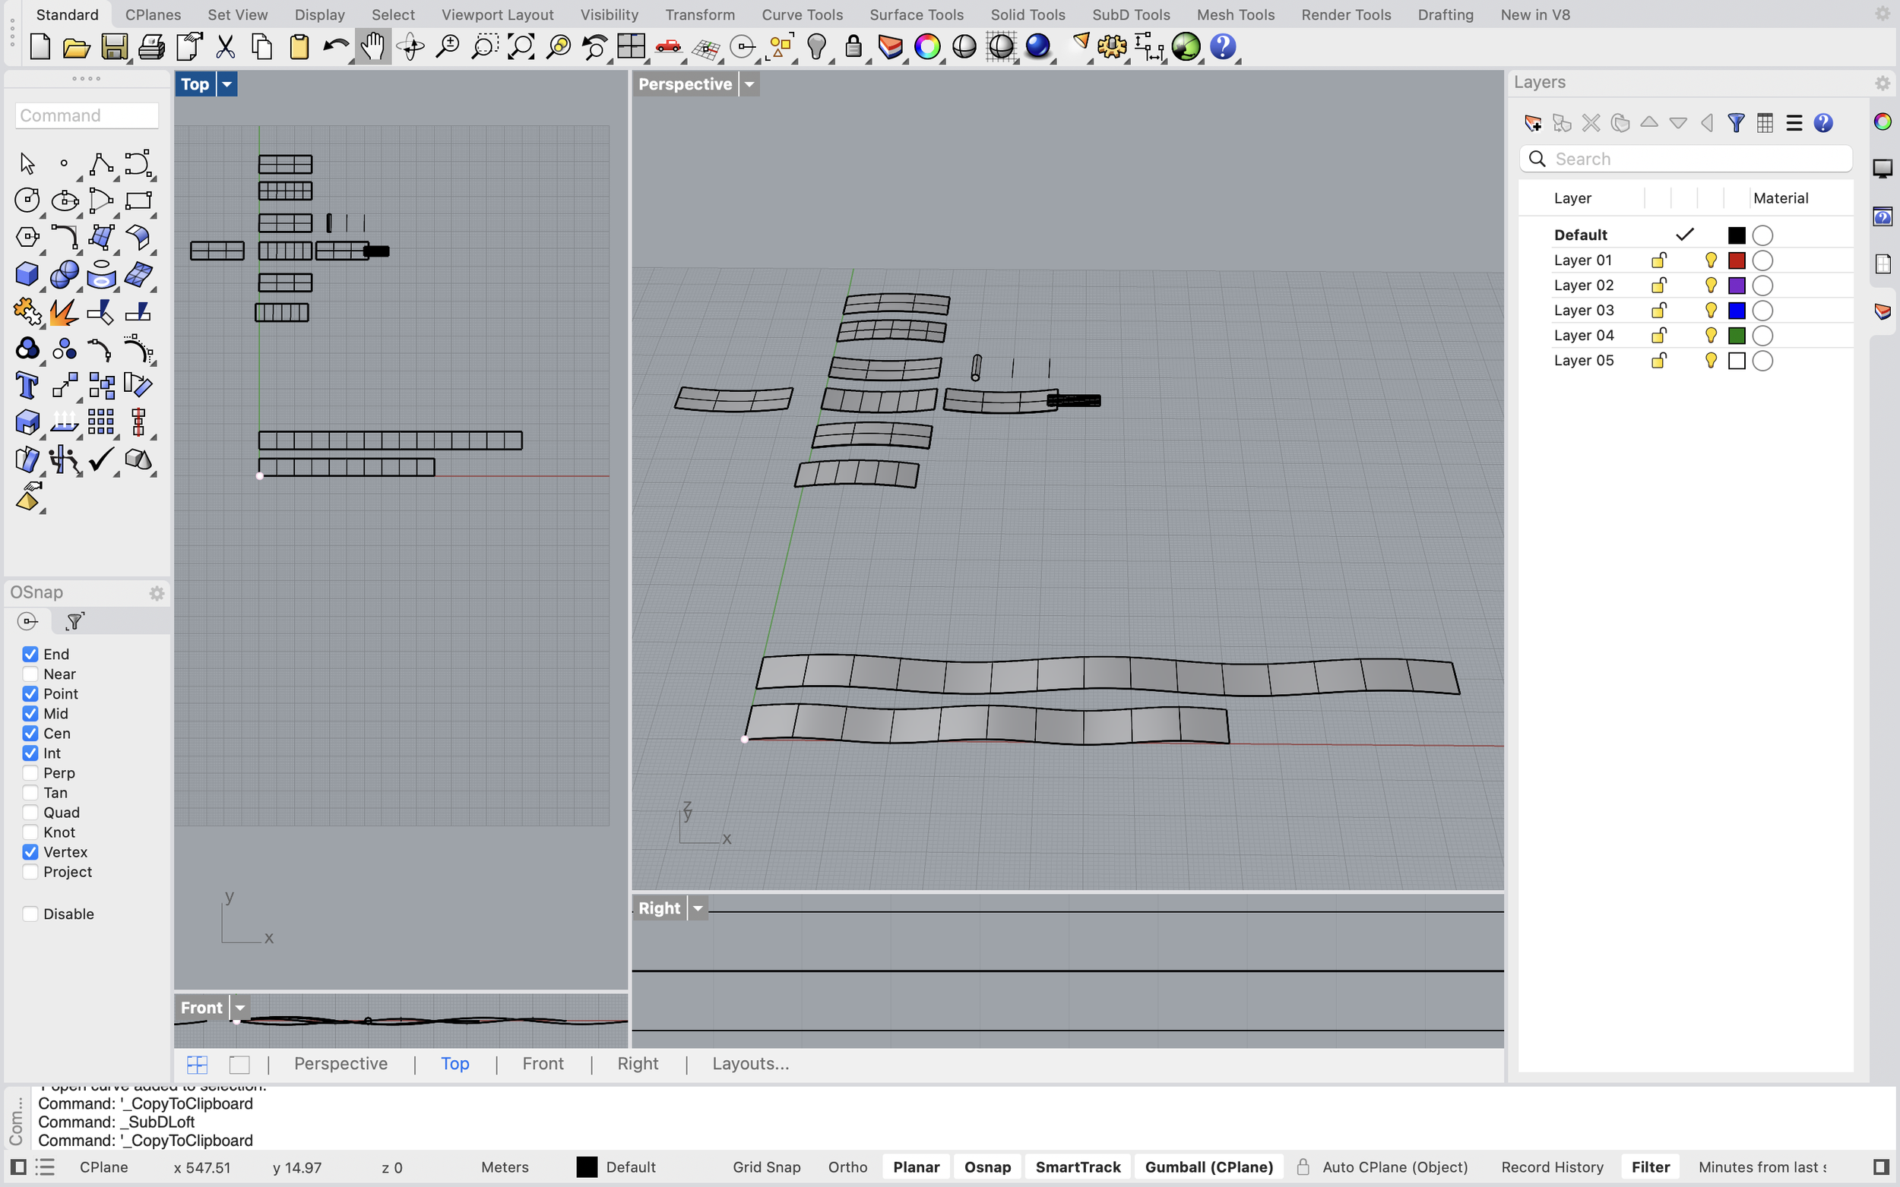Click the Planar button in status bar

[x=915, y=1166]
